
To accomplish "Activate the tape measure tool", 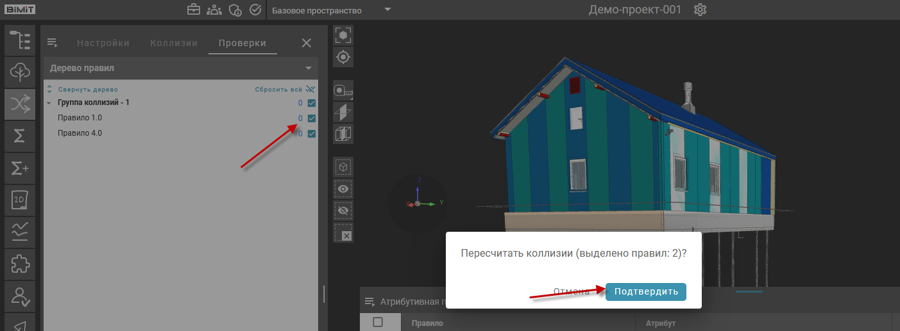I will [344, 91].
